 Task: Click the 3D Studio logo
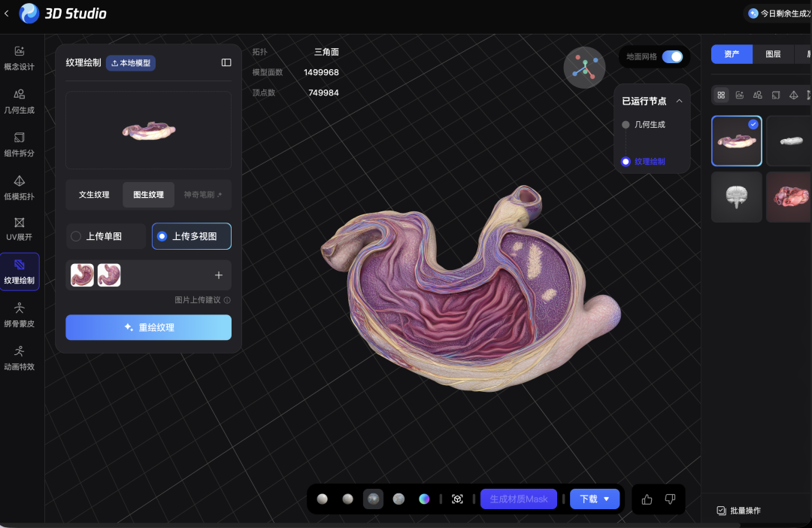(x=62, y=14)
